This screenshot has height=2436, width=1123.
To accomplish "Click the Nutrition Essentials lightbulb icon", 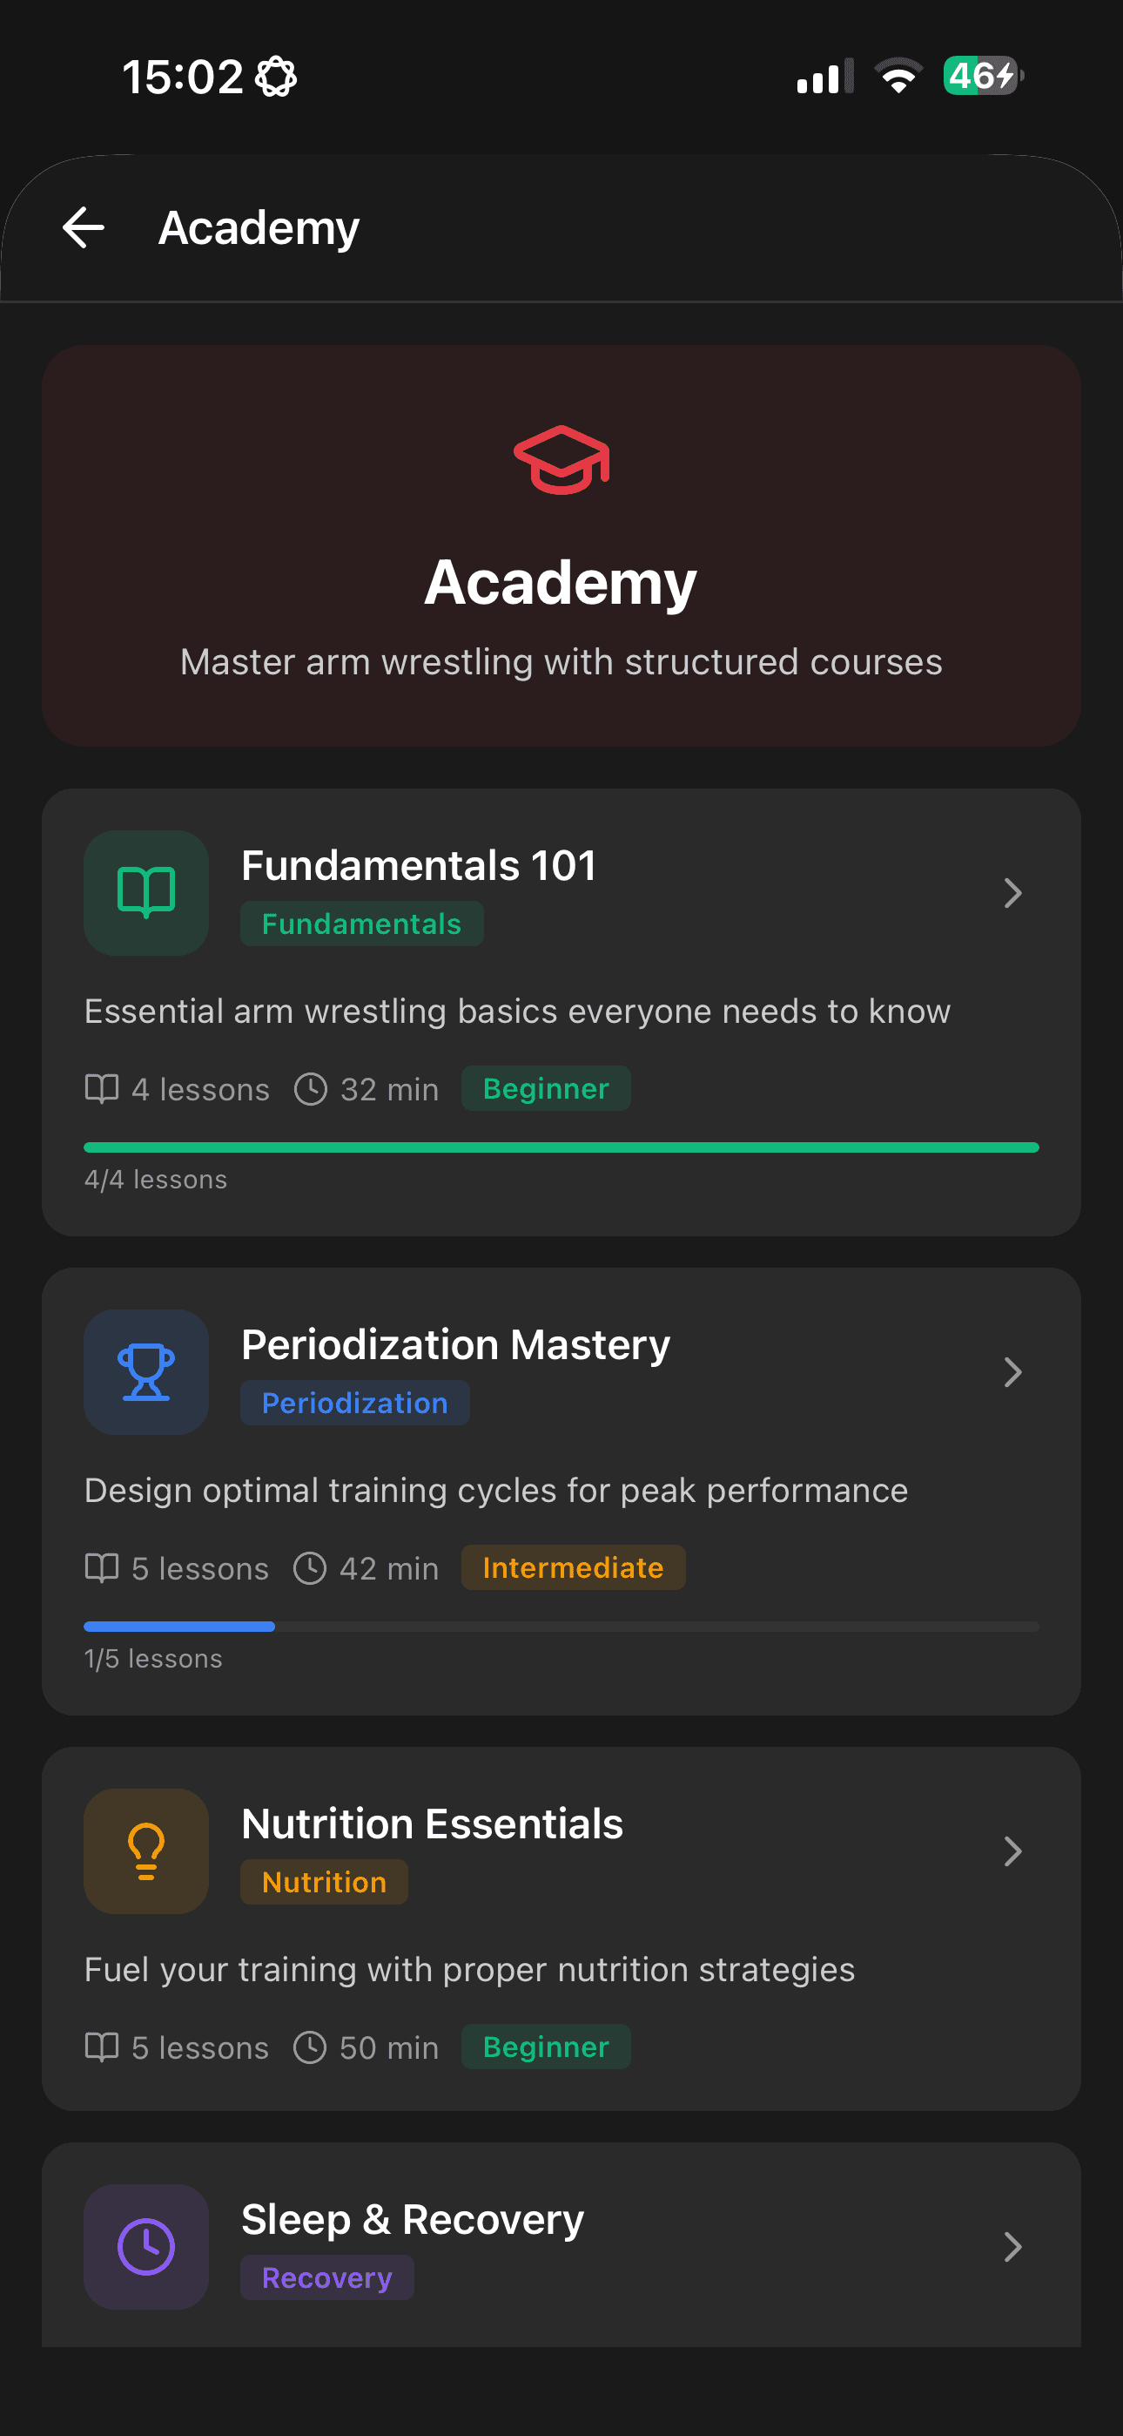I will [145, 1851].
